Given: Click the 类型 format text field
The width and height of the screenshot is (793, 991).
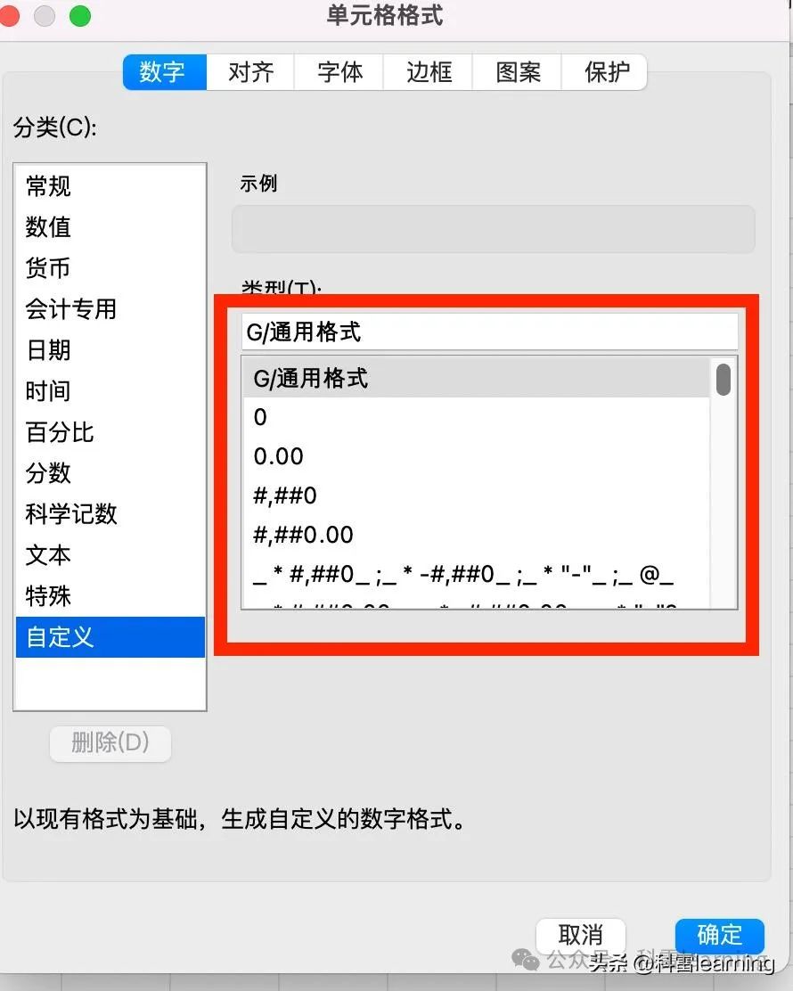Looking at the screenshot, I should coord(490,332).
